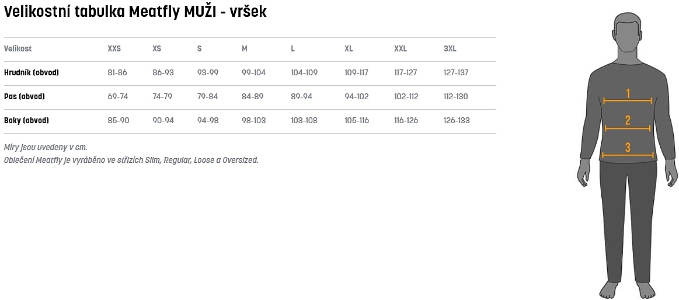Click the head of the male figure

click(628, 35)
